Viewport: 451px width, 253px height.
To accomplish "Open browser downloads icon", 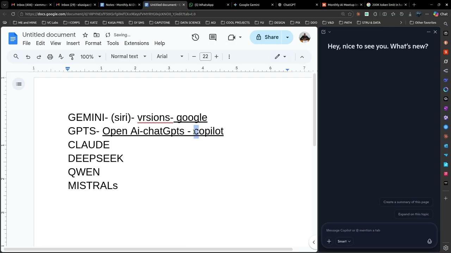I will point(410,14).
